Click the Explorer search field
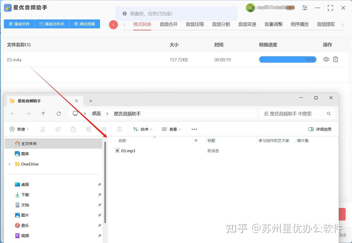The width and height of the screenshot is (352, 243). coord(297,114)
